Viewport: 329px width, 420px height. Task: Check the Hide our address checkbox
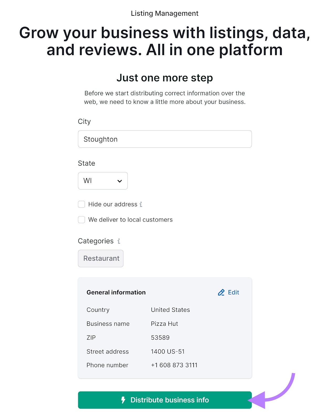81,204
